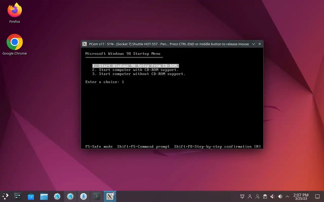Click 'Shift+F5=Command prompt' hint text
Image resolution: width=324 pixels, height=202 pixels.
tap(143, 146)
